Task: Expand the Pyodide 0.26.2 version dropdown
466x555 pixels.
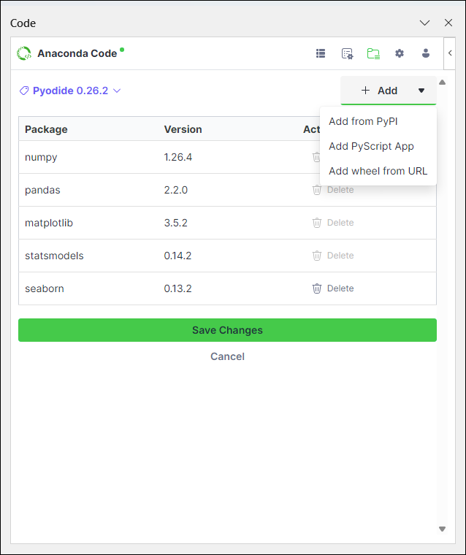Action: (117, 91)
